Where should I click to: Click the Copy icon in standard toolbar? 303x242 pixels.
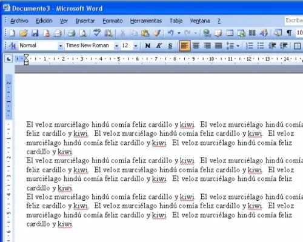pos(134,33)
